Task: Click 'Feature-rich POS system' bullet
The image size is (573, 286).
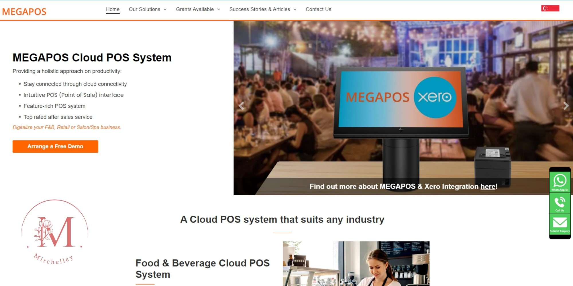Action: pyautogui.click(x=54, y=106)
